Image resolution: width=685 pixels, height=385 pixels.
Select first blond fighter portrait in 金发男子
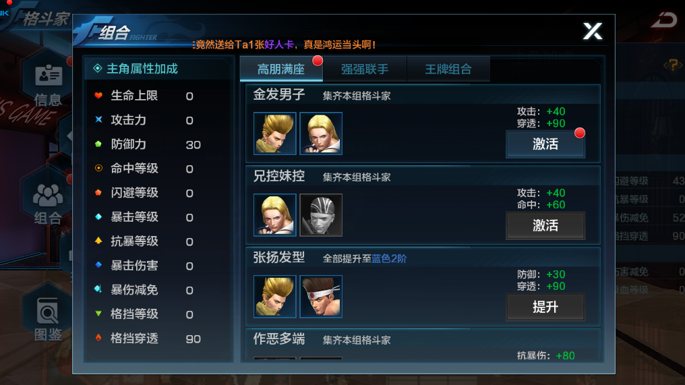(275, 134)
